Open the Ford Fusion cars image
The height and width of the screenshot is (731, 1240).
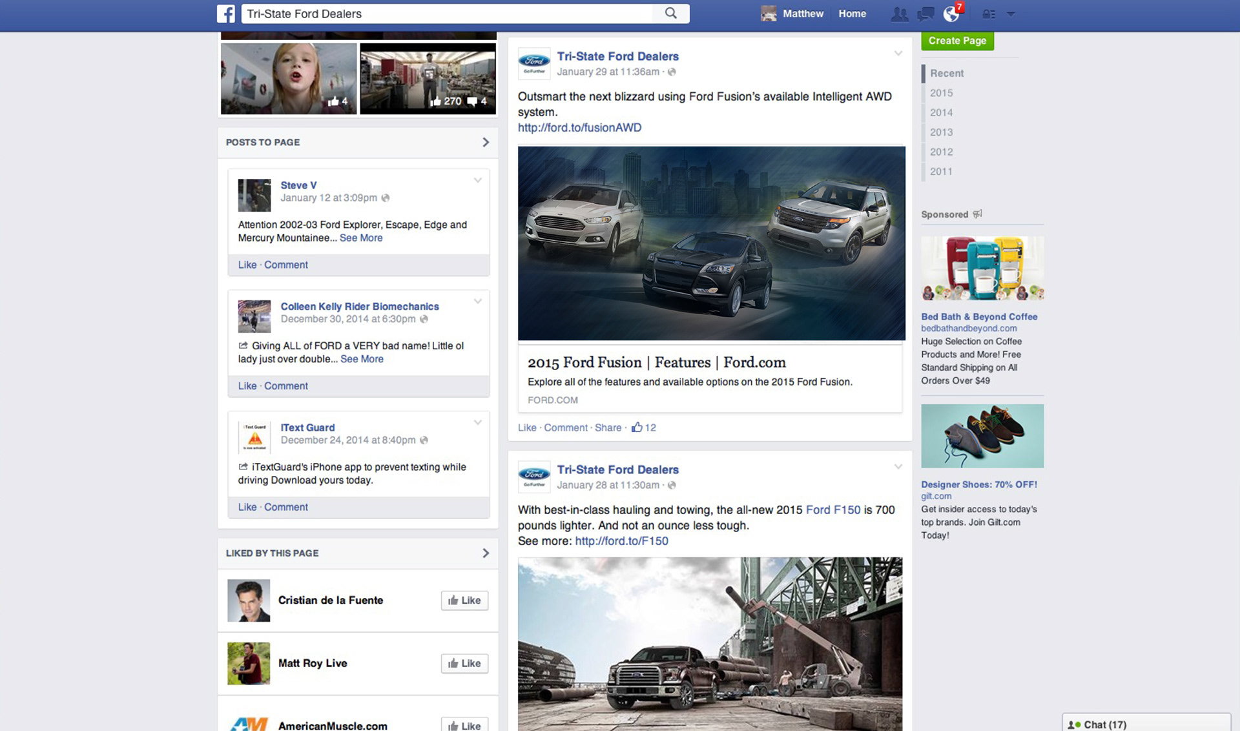coord(711,243)
